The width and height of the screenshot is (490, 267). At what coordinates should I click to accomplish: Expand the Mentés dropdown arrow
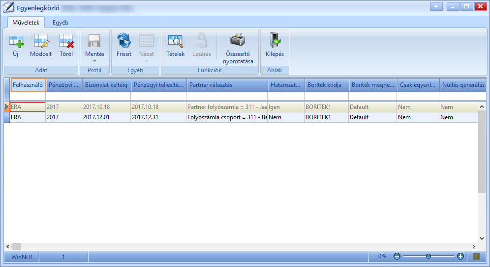(94, 61)
